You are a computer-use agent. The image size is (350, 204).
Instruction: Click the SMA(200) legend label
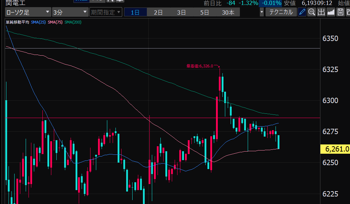(73, 22)
